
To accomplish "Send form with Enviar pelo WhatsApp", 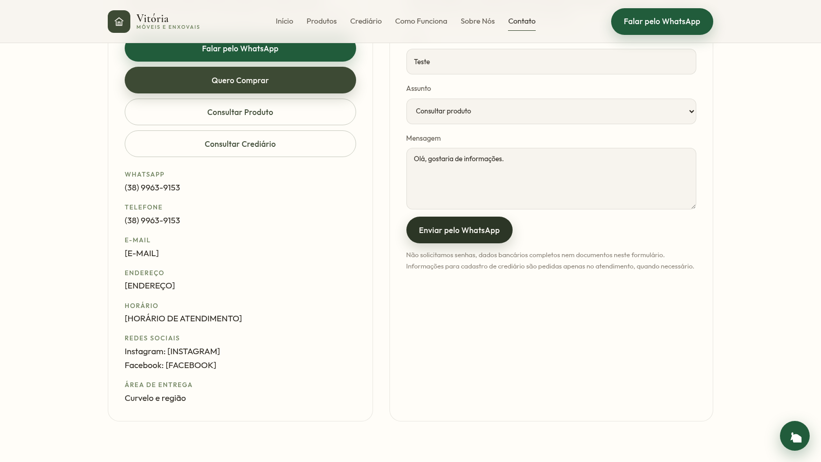I will (459, 230).
